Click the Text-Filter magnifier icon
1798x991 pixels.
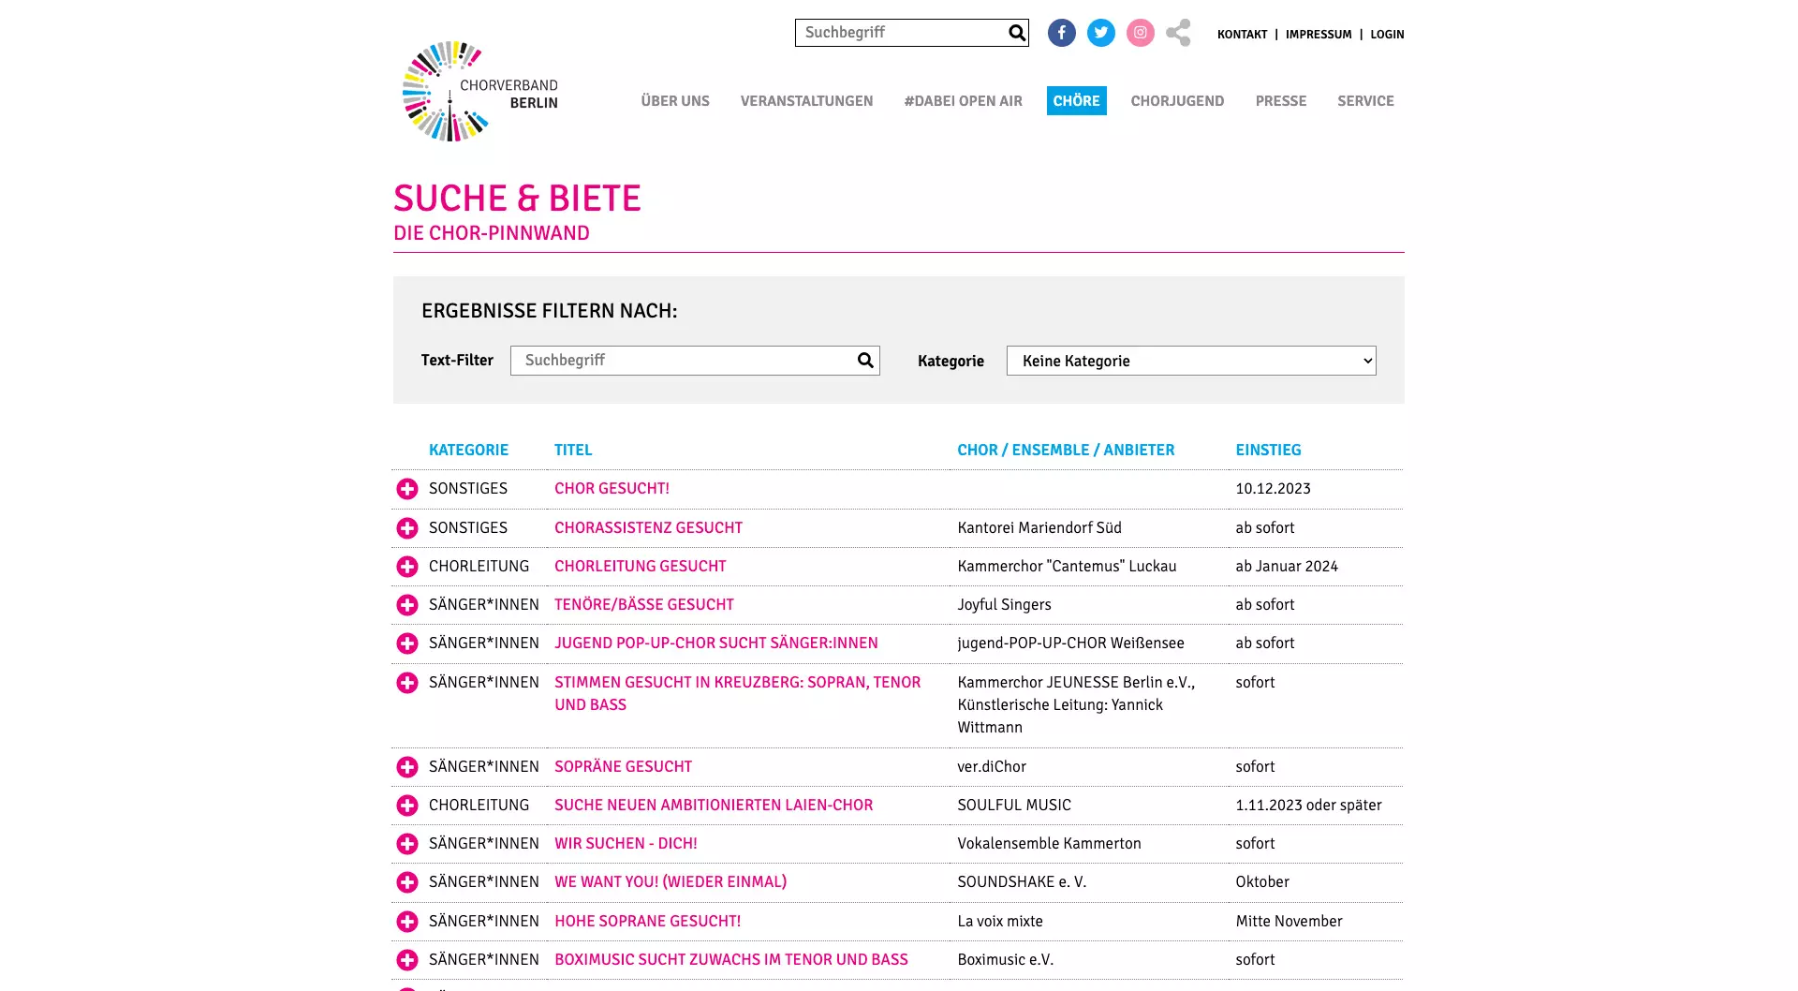point(865,361)
